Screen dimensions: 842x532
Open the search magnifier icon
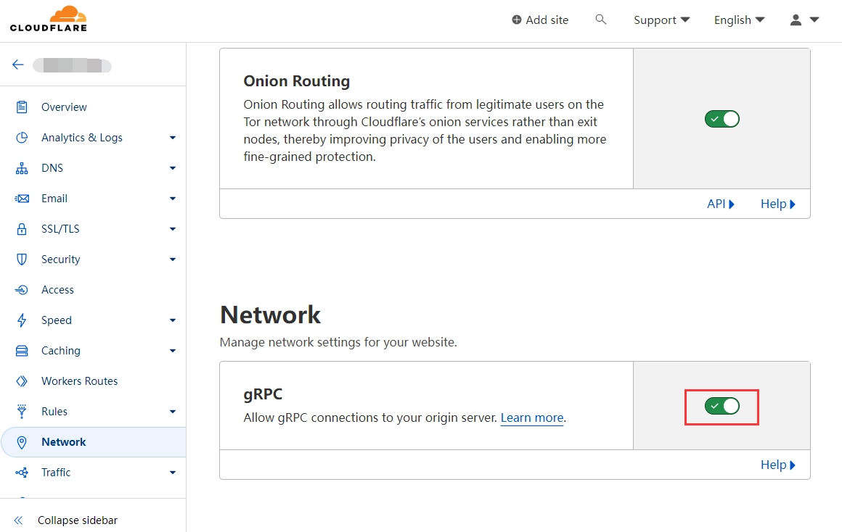point(601,20)
